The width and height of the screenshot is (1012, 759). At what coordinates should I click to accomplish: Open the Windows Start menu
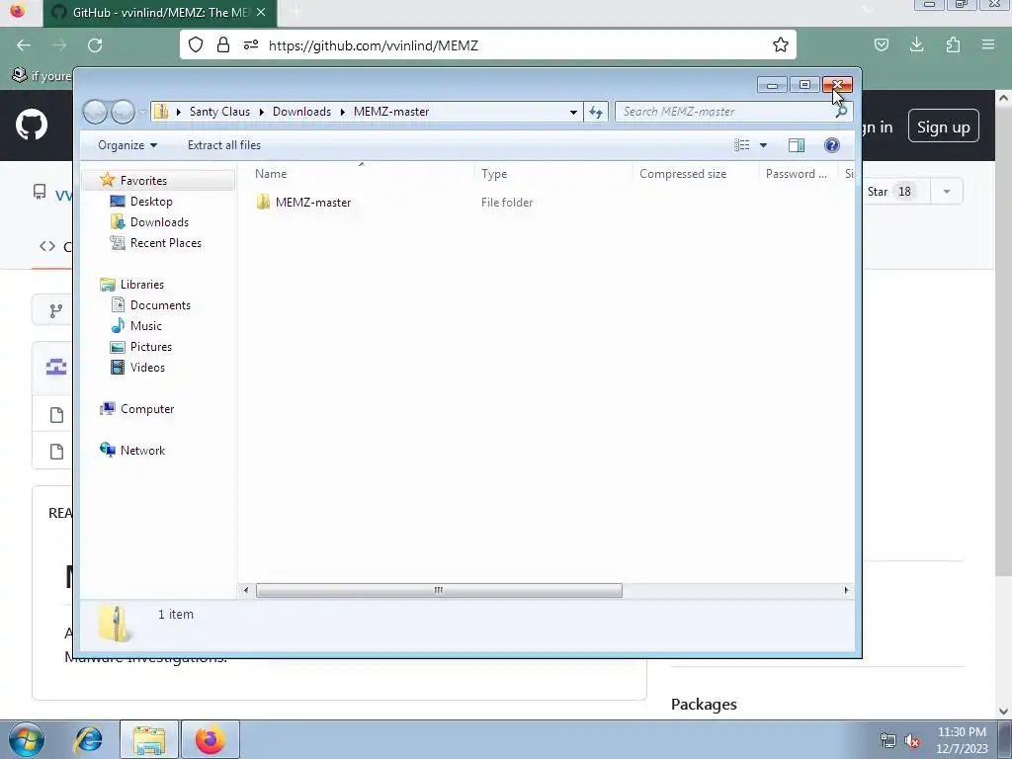coord(26,739)
